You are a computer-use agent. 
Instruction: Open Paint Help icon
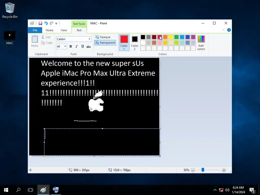coord(229,30)
